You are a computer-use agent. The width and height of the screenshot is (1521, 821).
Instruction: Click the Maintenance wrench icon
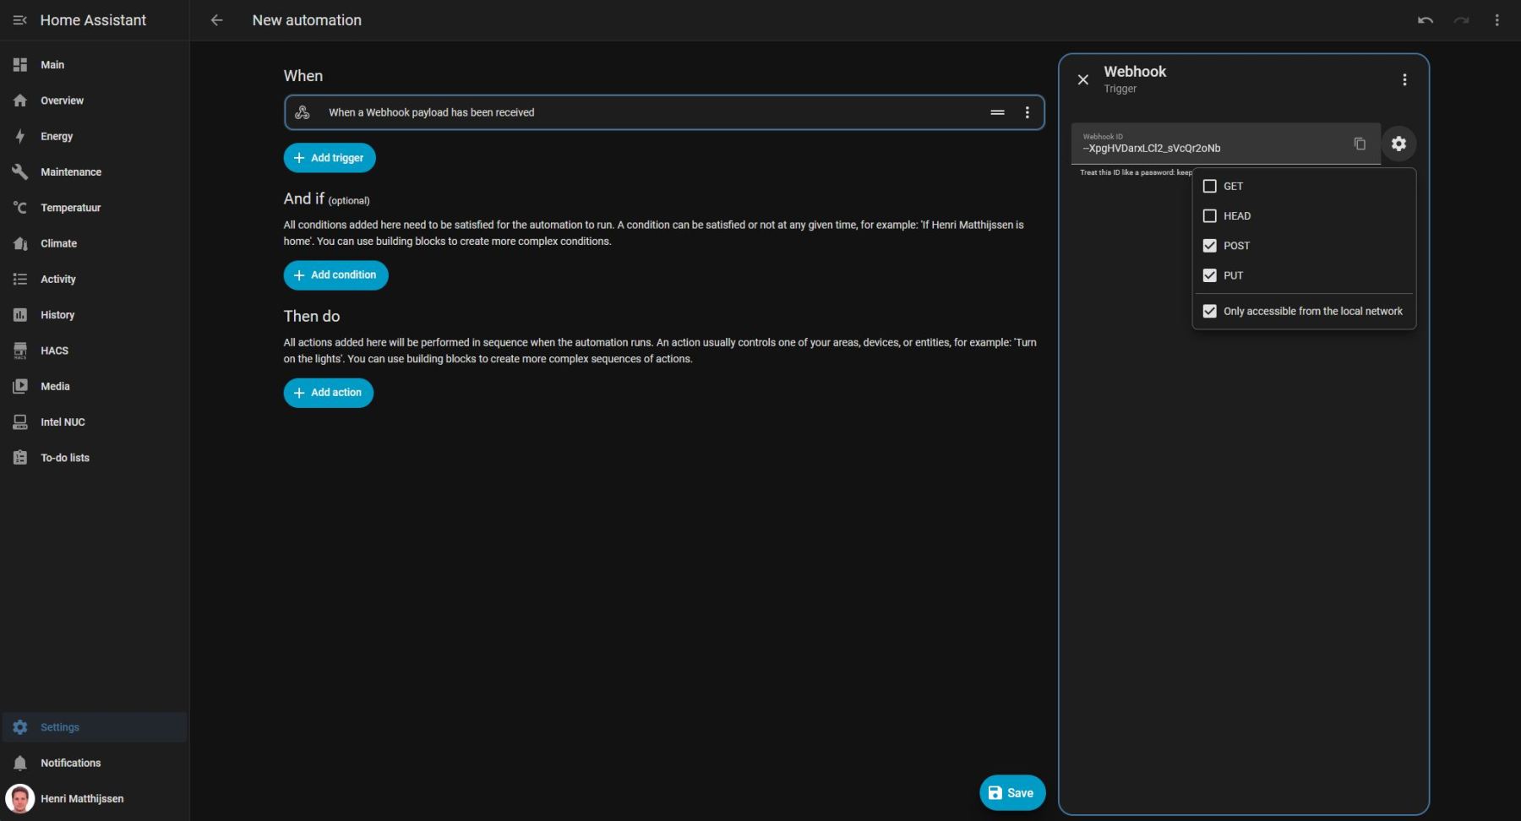20,172
